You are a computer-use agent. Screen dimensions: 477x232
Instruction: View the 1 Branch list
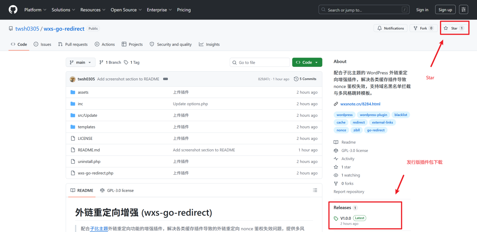[110, 62]
